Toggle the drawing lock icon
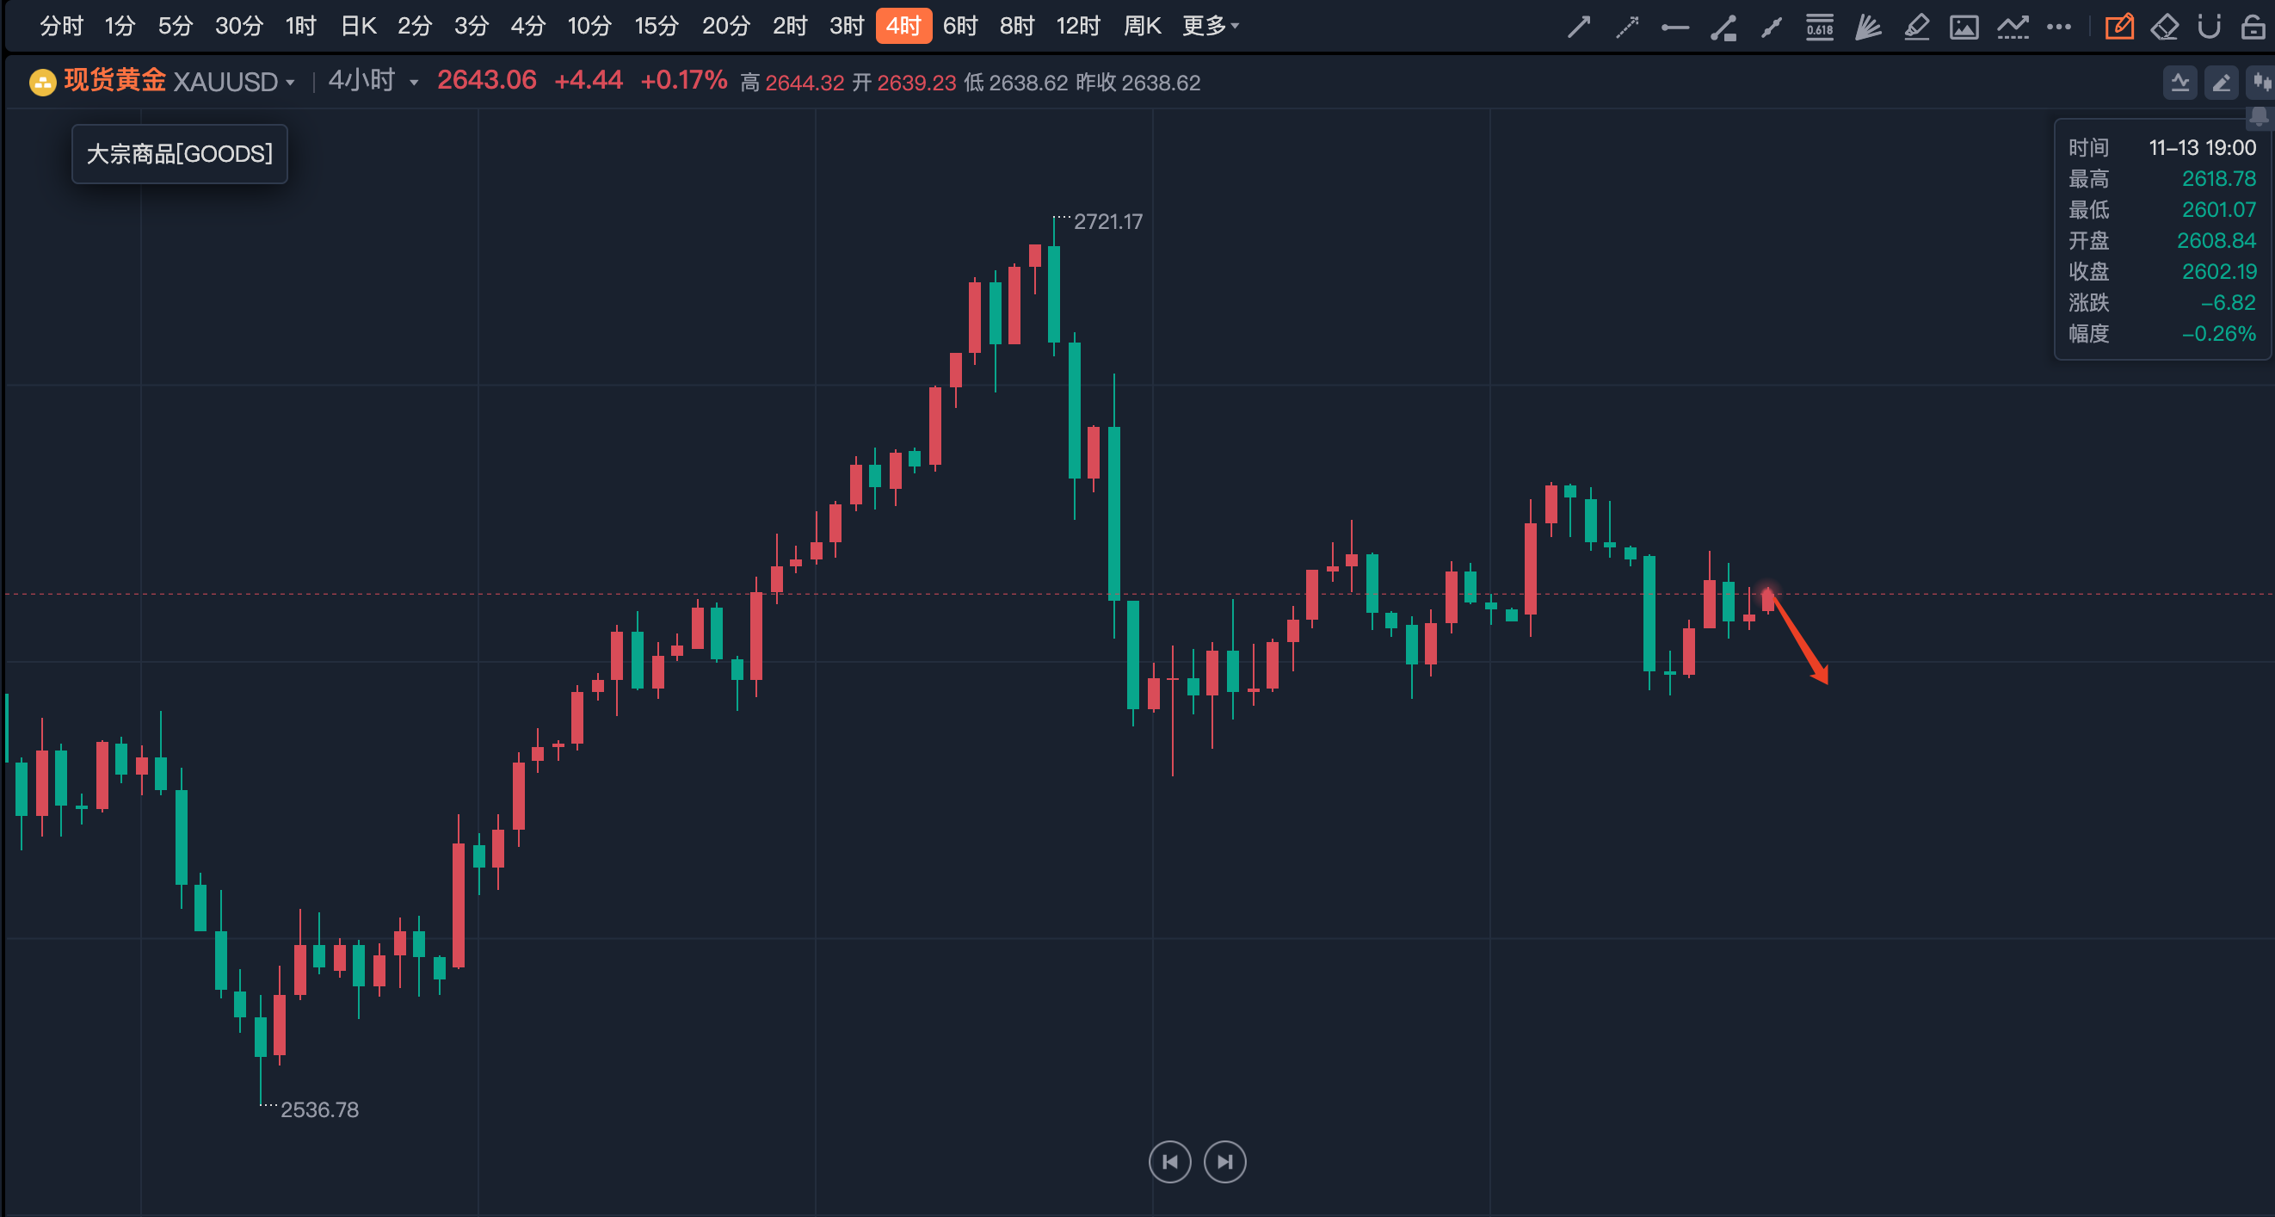 (2253, 28)
